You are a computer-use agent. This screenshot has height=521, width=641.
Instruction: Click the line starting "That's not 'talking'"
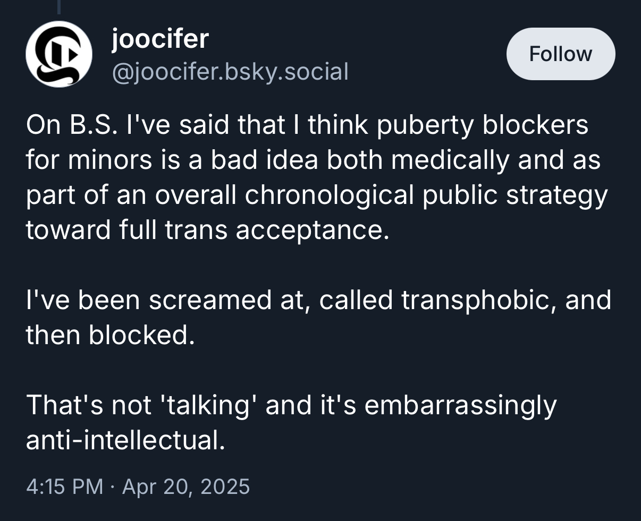290,405
